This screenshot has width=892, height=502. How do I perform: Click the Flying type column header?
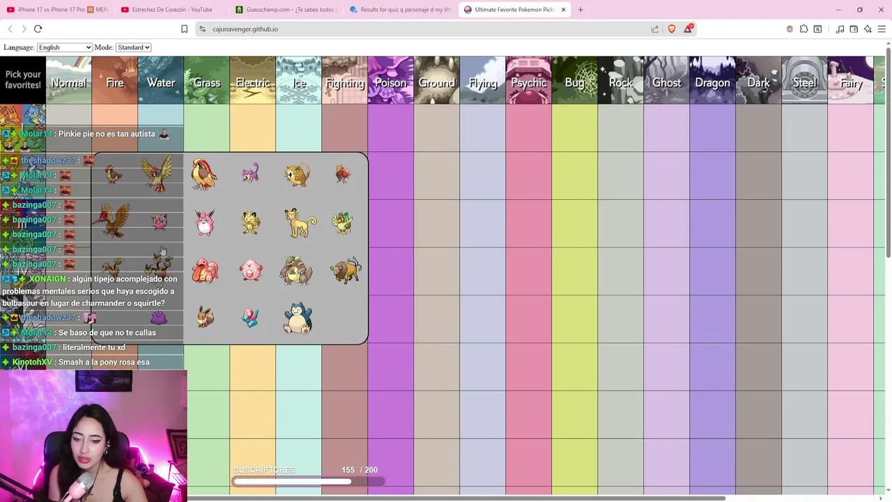coord(482,80)
